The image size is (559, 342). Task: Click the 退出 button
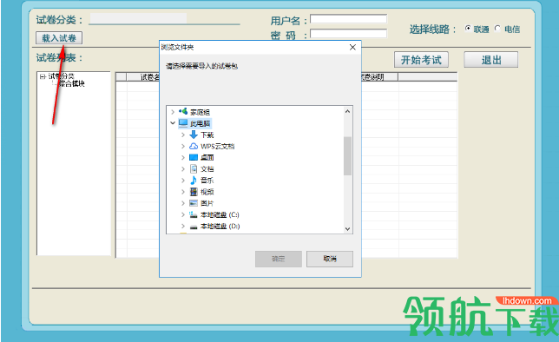(491, 60)
